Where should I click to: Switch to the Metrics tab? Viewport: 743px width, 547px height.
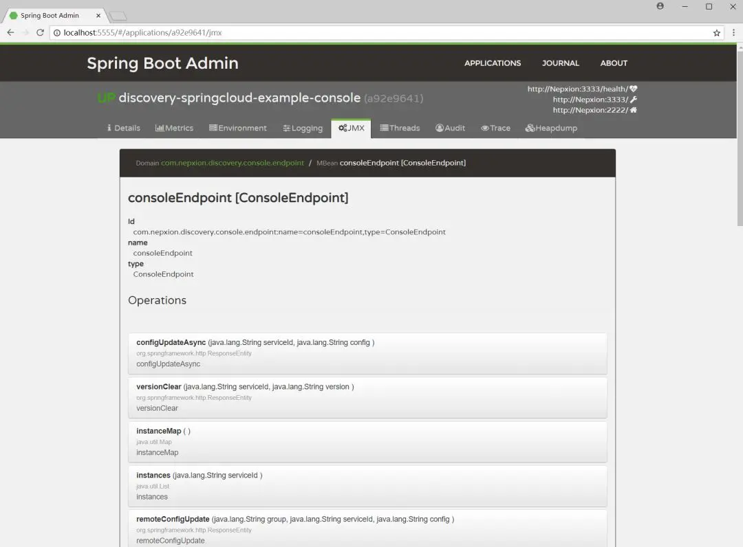174,129
